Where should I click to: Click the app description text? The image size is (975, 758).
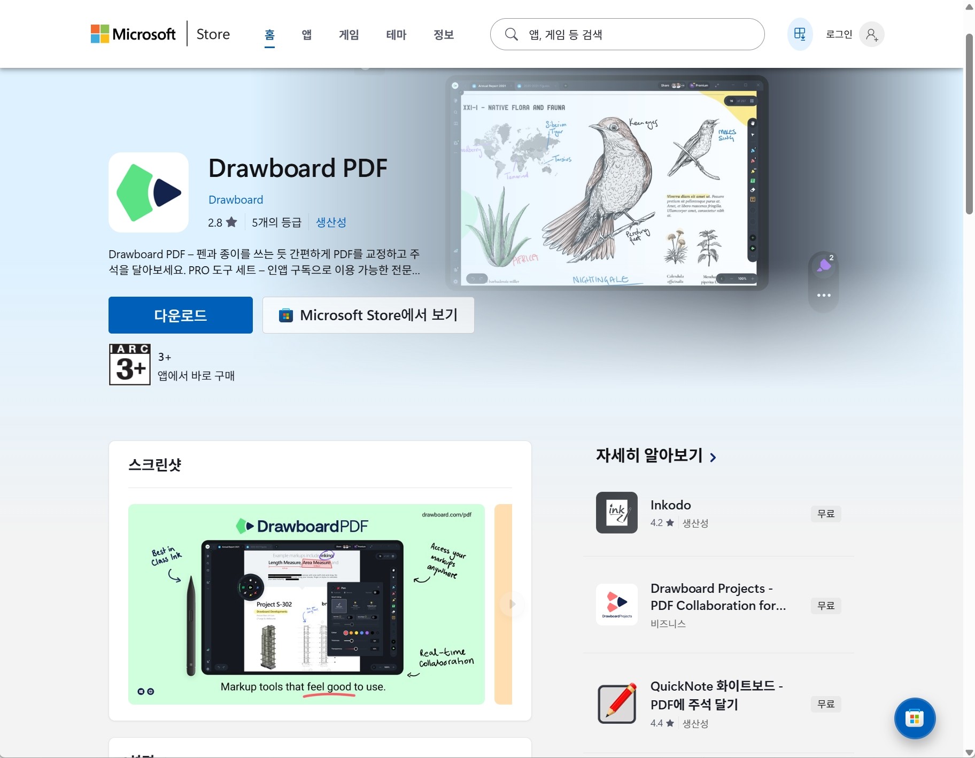[264, 261]
